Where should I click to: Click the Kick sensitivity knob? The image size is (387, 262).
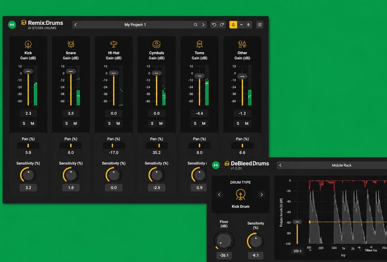(28, 175)
